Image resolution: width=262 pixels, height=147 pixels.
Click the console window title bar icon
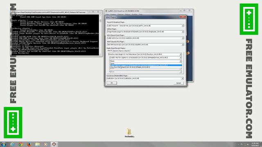pyautogui.click(x=13, y=12)
